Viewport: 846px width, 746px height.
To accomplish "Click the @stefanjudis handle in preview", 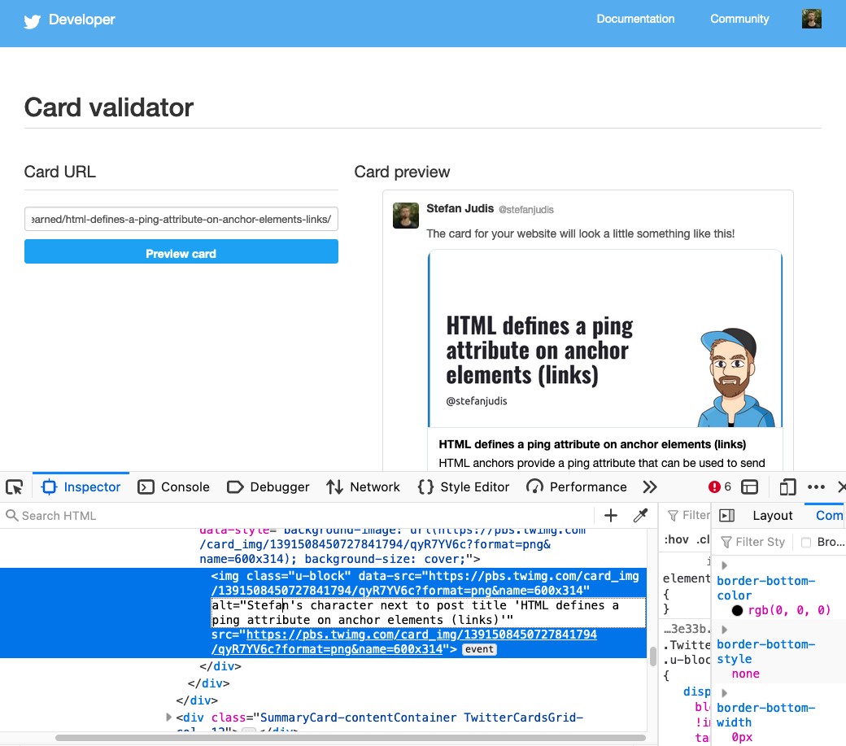I will click(x=526, y=209).
